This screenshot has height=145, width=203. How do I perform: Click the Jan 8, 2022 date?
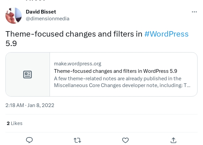pyautogui.click(x=41, y=105)
